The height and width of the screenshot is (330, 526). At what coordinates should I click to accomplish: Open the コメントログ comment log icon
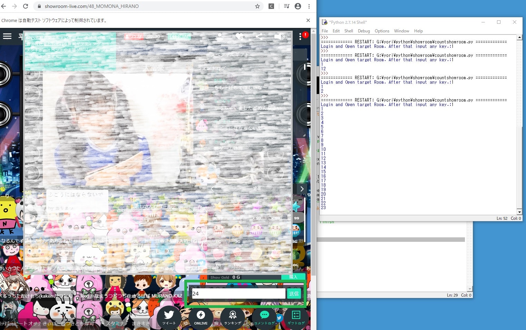(264, 316)
